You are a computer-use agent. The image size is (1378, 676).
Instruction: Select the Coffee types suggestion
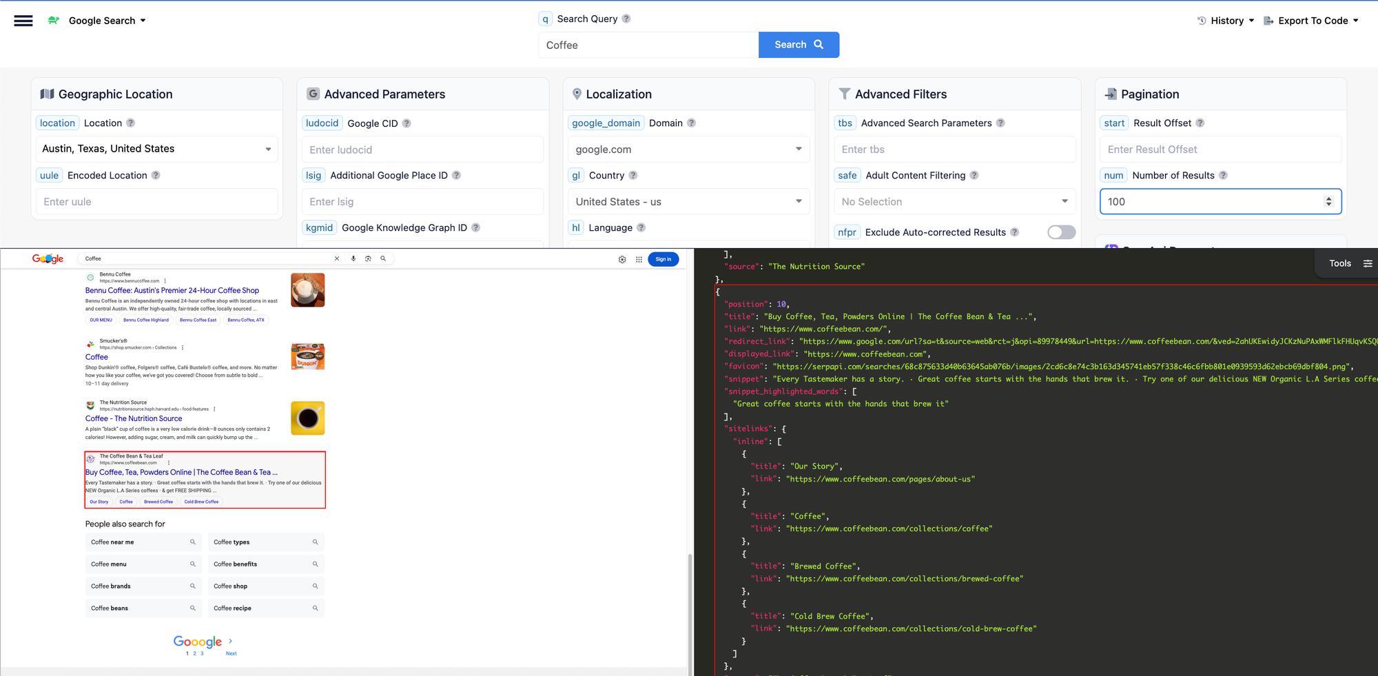(x=266, y=542)
